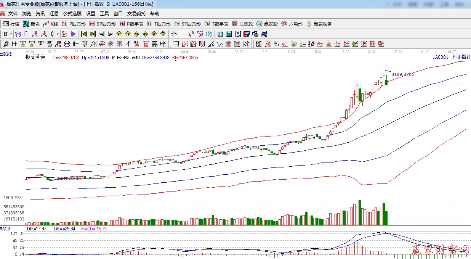Toggle the colored flag chart button
471x259 pixels.
pos(74,34)
